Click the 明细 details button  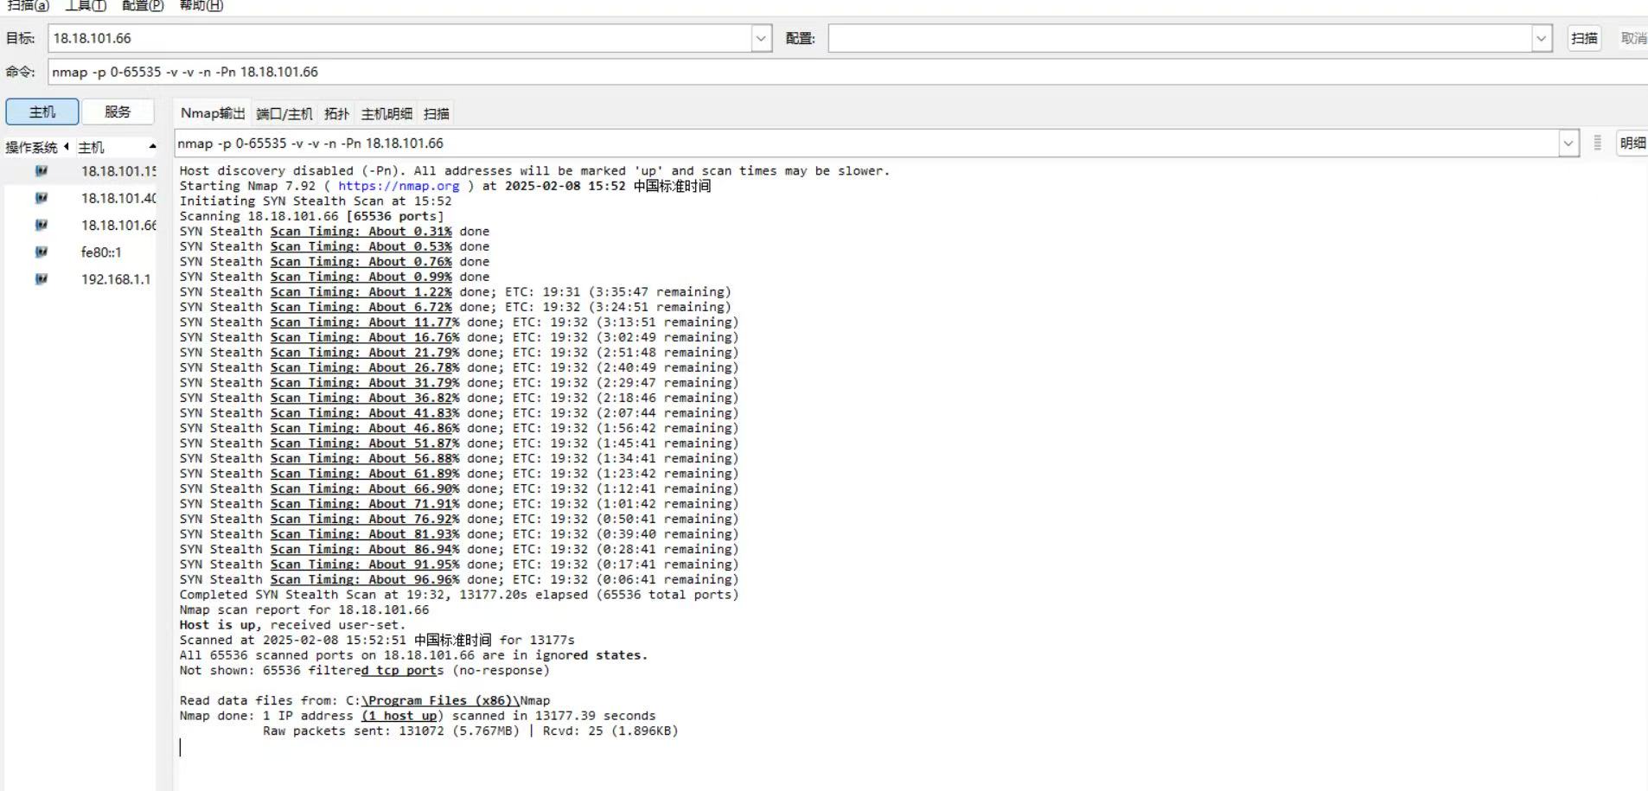coord(1632,144)
